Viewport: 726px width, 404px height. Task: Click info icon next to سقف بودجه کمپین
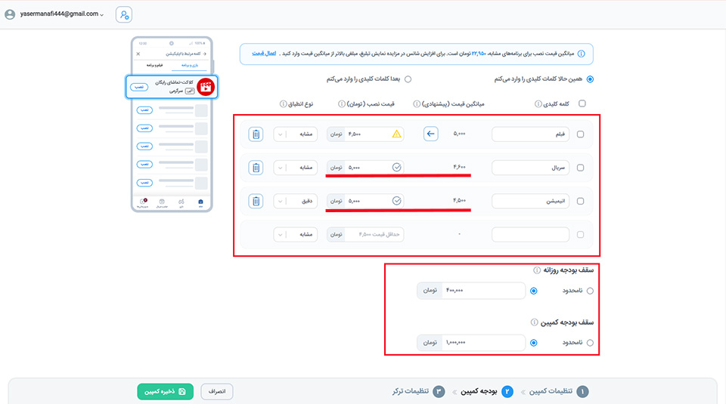click(x=536, y=322)
